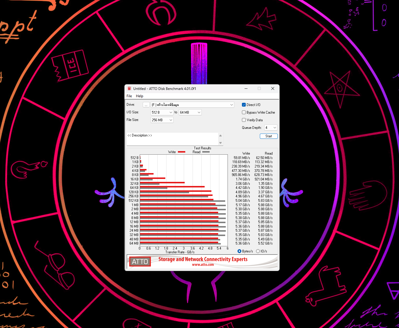
Task: Click the ATTO Disk Benchmark title bar icon
Action: click(x=129, y=88)
